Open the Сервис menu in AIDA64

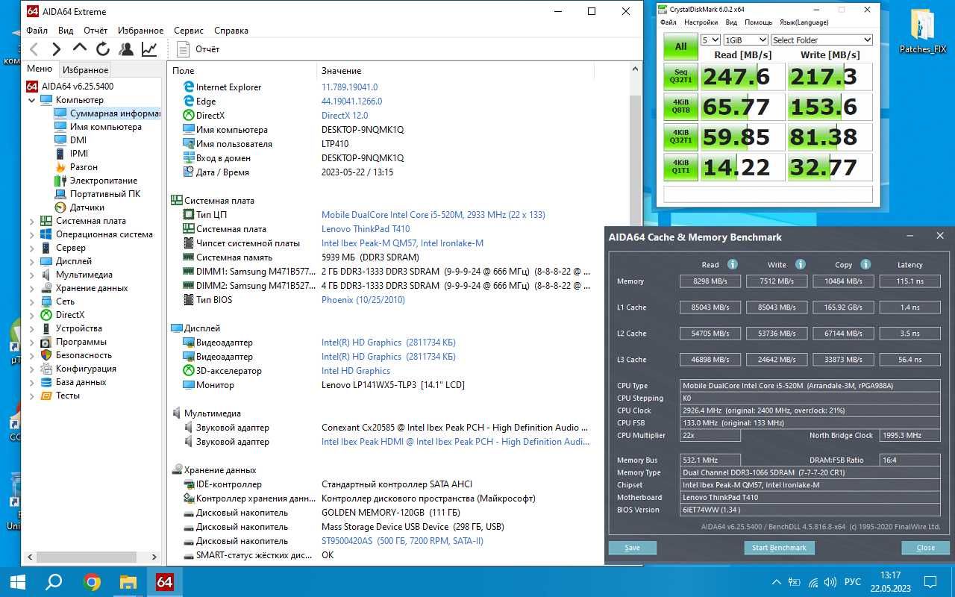coord(189,31)
